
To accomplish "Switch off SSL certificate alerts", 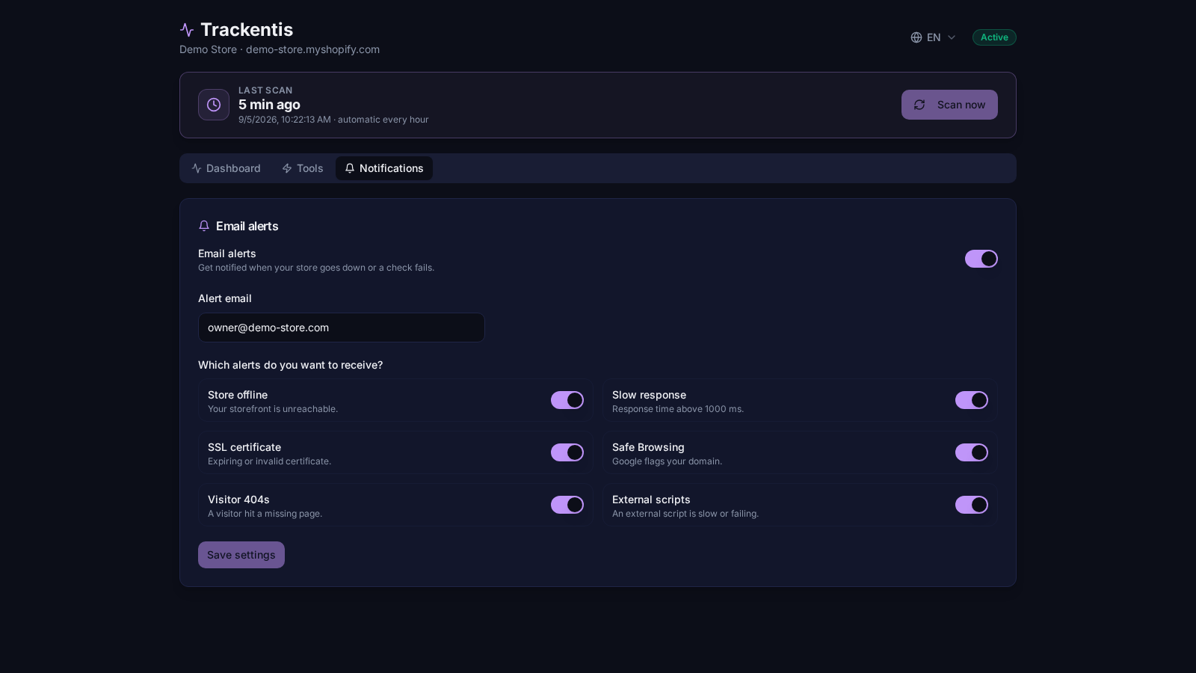I will click(x=567, y=452).
